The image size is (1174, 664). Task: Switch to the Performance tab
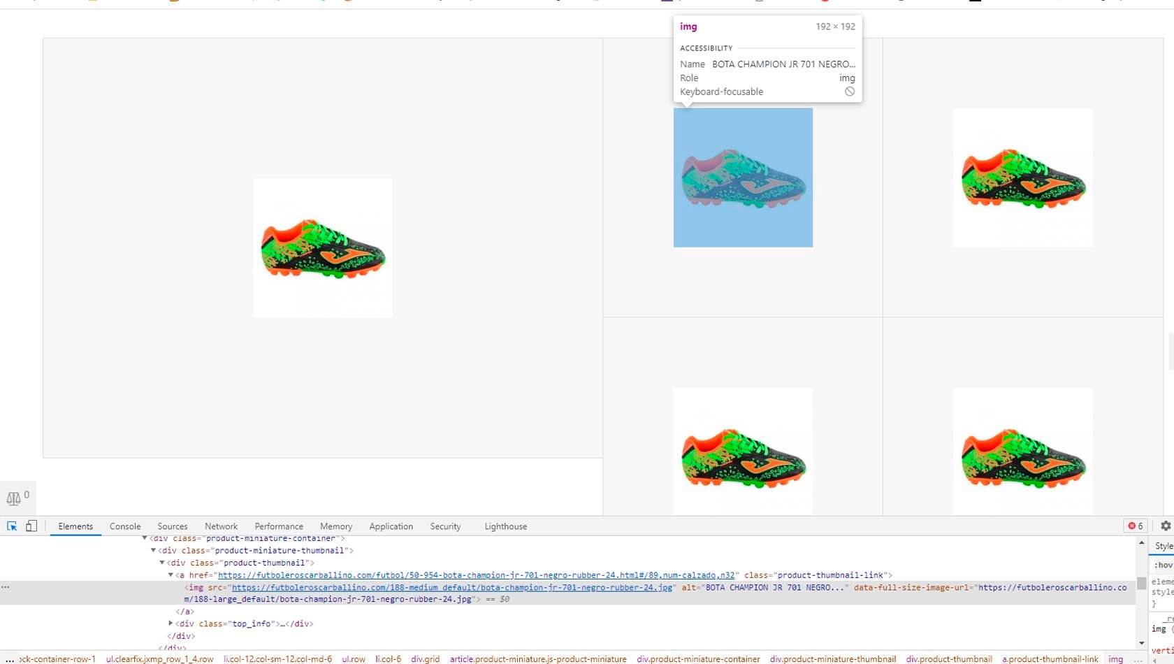tap(279, 526)
